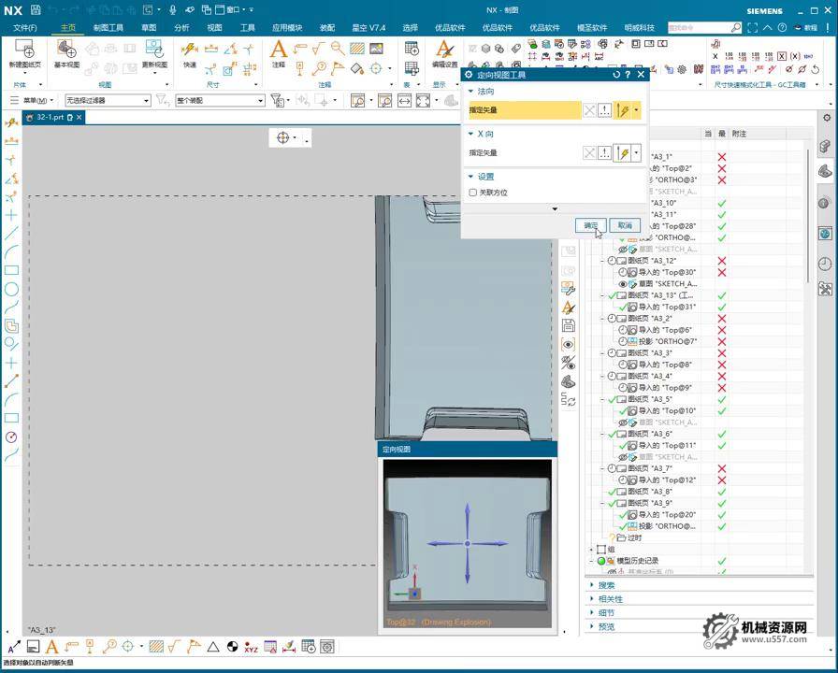The width and height of the screenshot is (838, 673).
Task: Toggle the green status light of 模型历史记录
Action: tap(601, 561)
